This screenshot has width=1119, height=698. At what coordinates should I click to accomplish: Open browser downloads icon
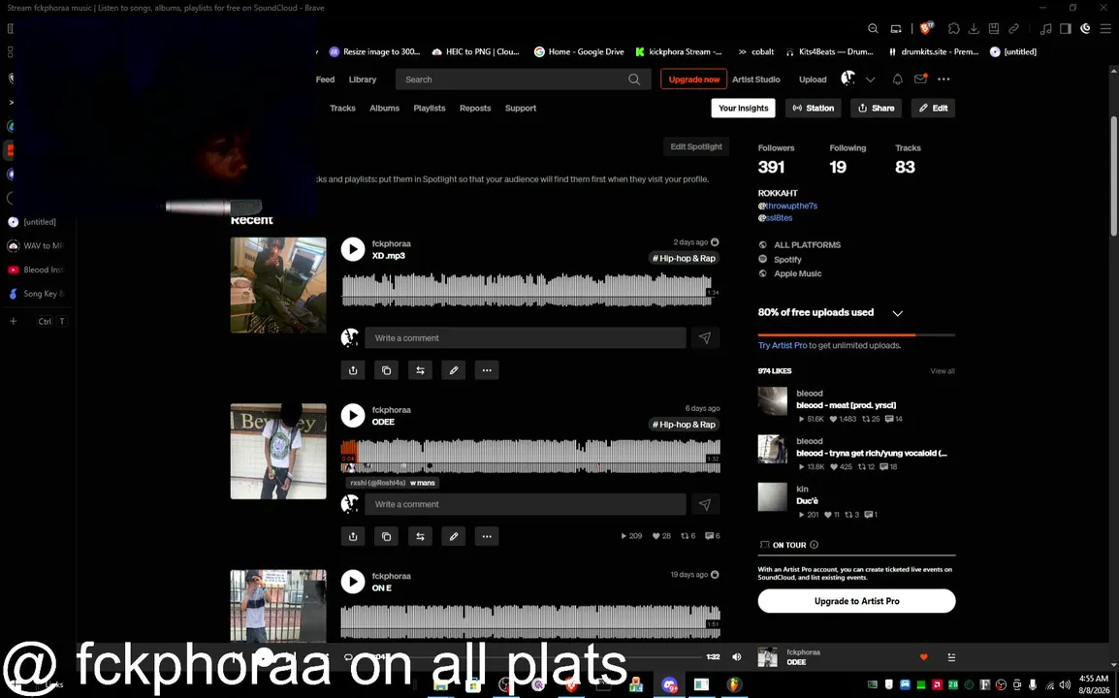974,28
